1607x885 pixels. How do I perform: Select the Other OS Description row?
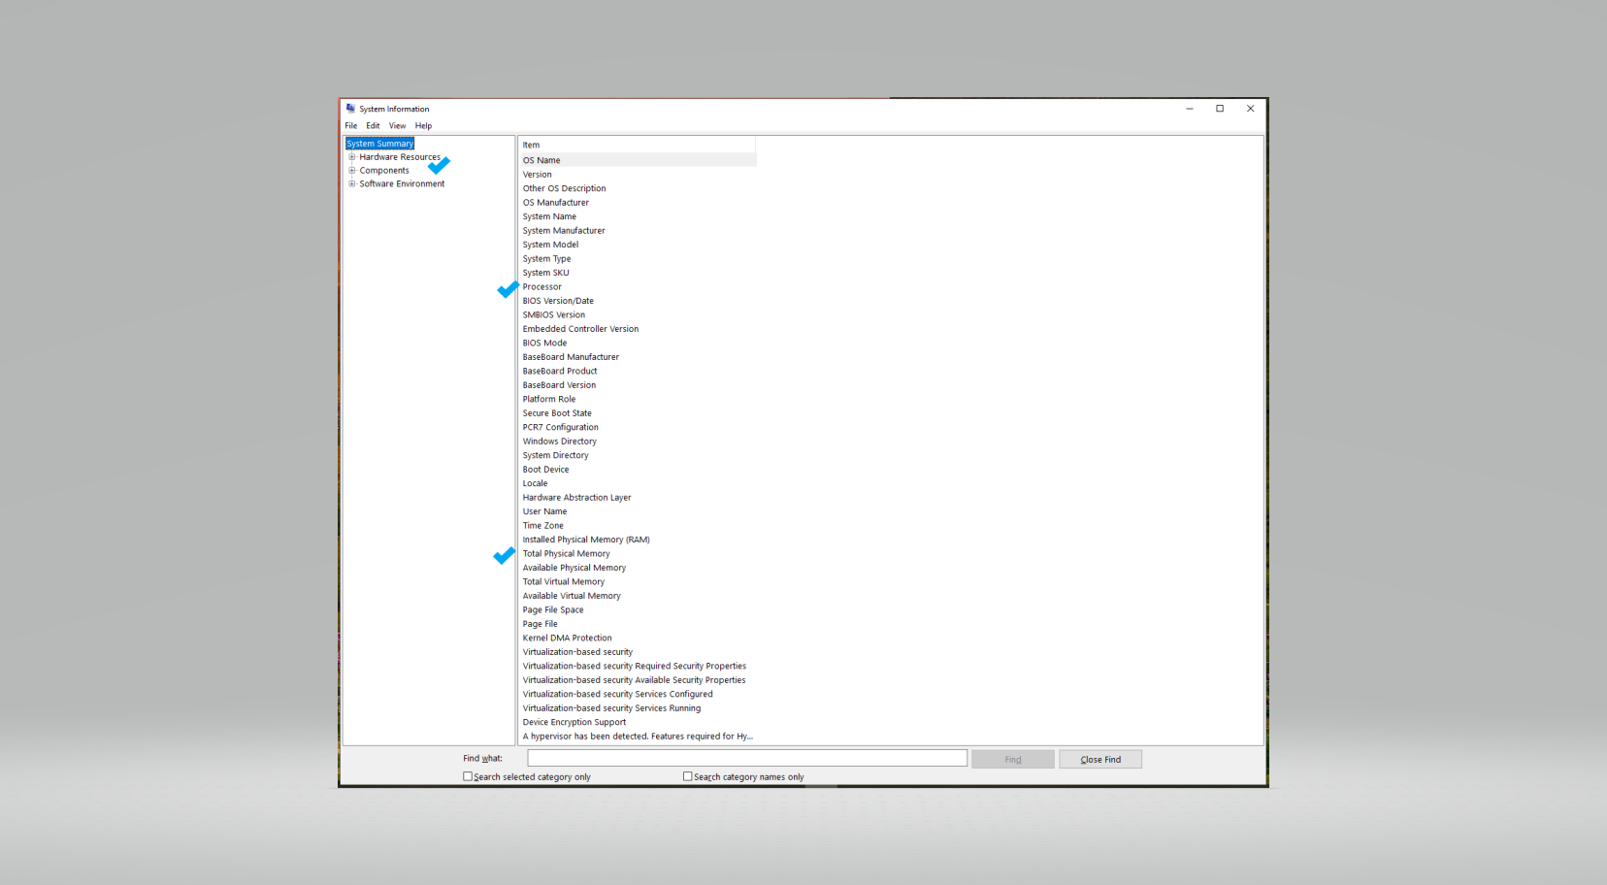coord(638,189)
